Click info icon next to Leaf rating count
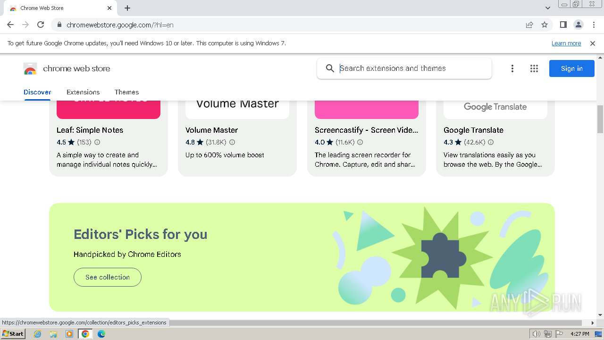This screenshot has height=340, width=604. click(x=97, y=142)
